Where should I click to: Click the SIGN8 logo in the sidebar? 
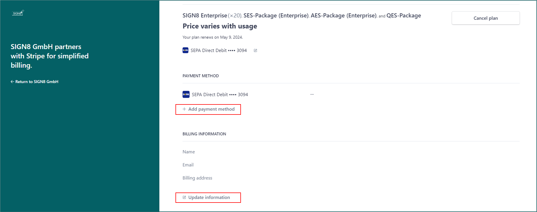coord(18,13)
